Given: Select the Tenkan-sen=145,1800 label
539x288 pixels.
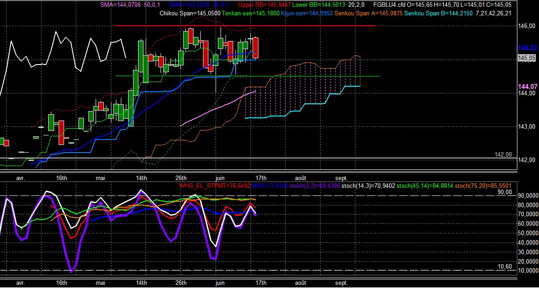Looking at the screenshot, I should [x=250, y=14].
